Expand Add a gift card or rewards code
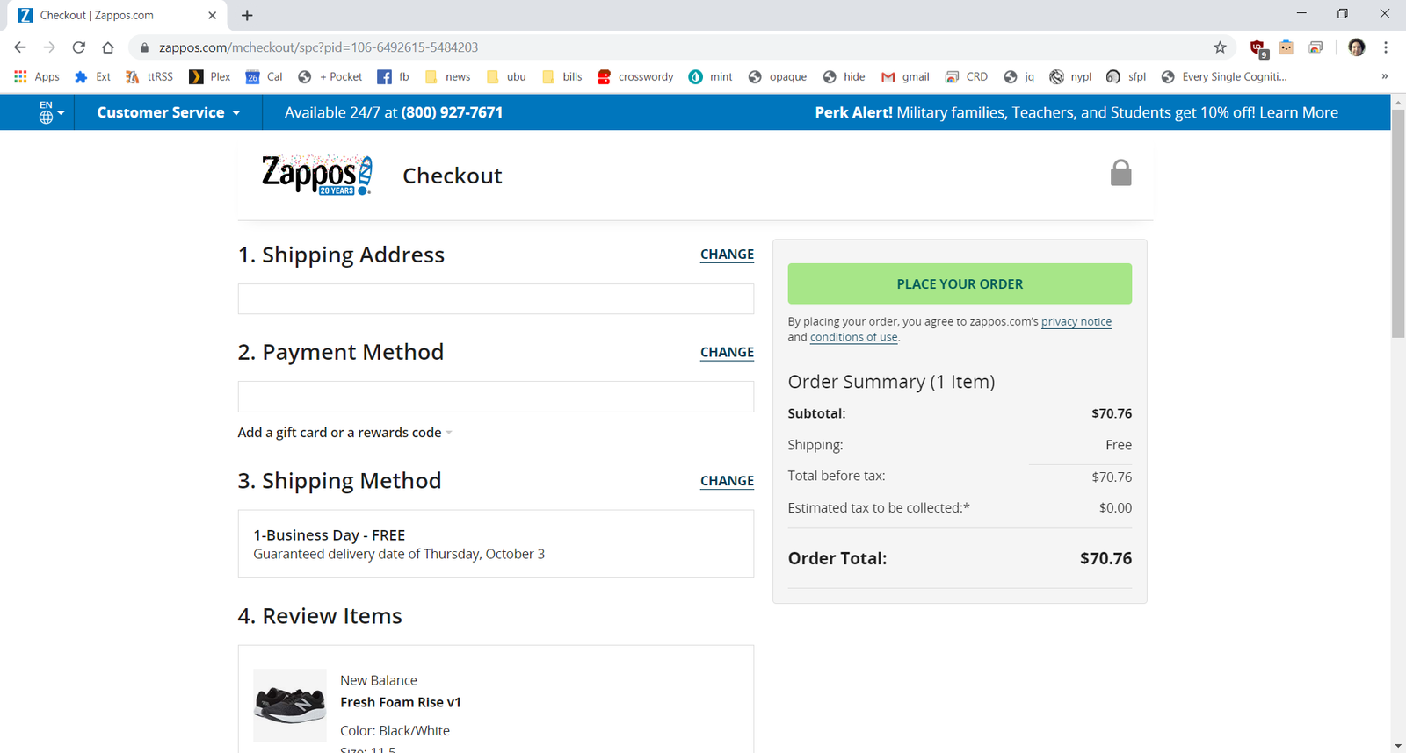The image size is (1406, 753). [344, 433]
